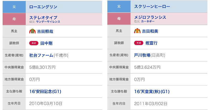The width and height of the screenshot is (210, 110).
Task: Open sire link スクリーンヒーロー
Action: (x=152, y=7)
